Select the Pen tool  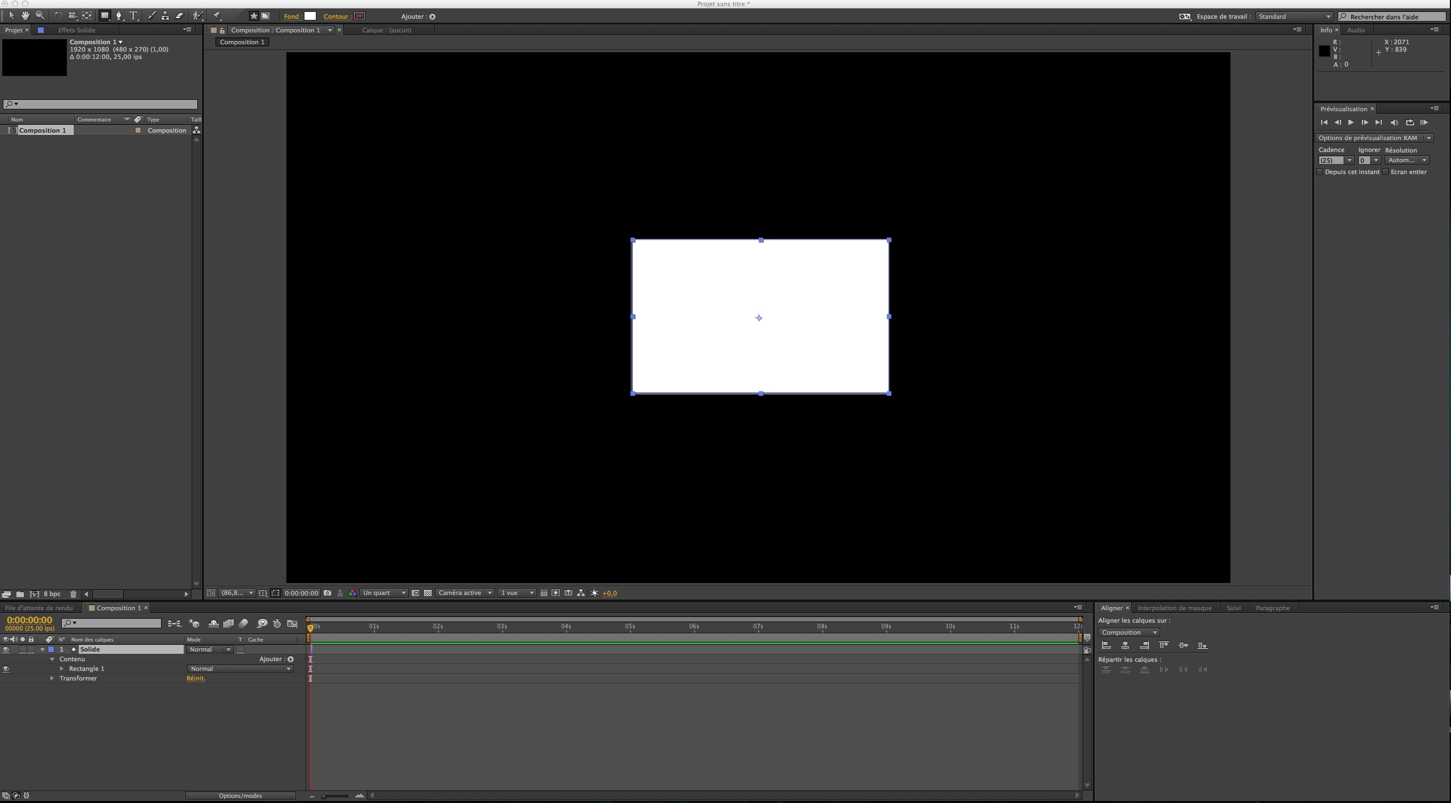tap(119, 16)
